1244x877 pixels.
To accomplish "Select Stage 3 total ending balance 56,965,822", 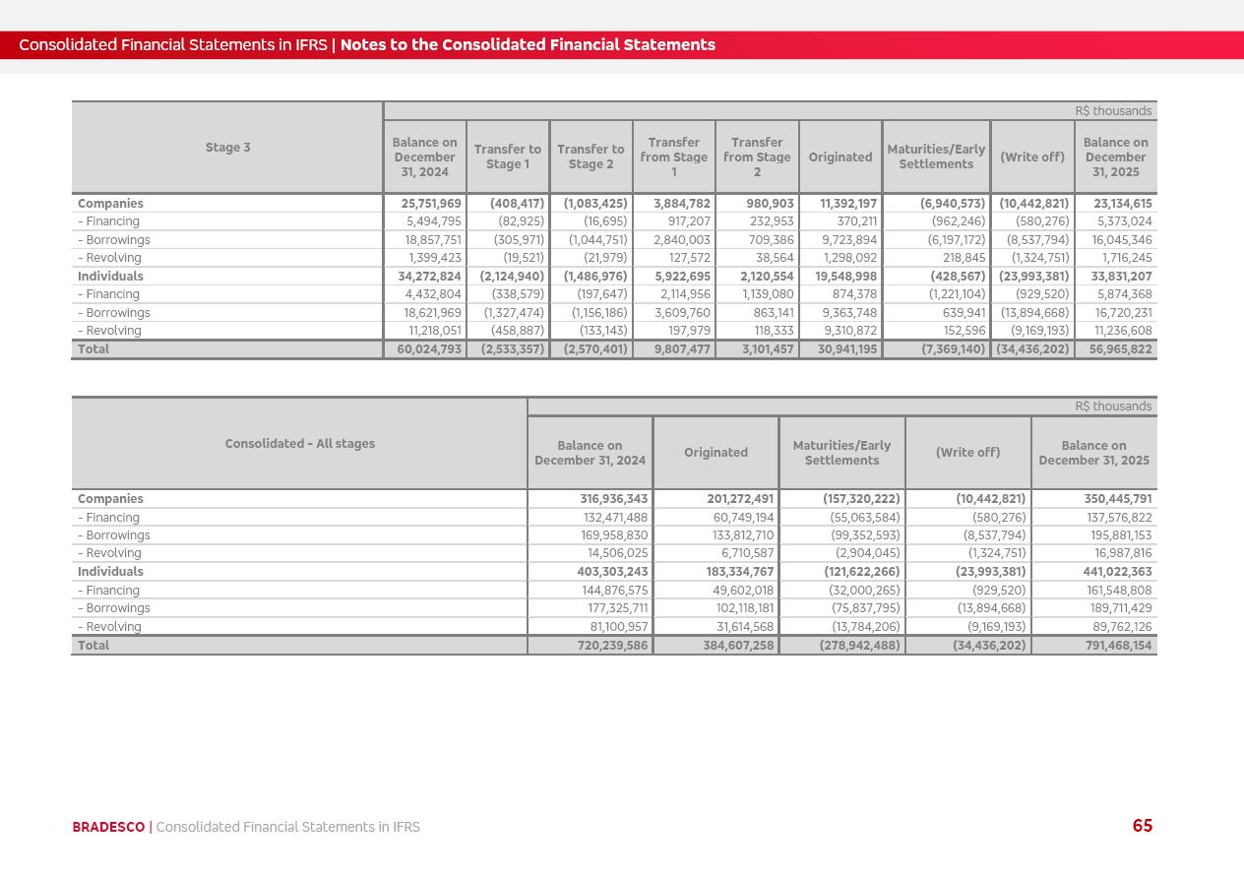I will 1121,349.
